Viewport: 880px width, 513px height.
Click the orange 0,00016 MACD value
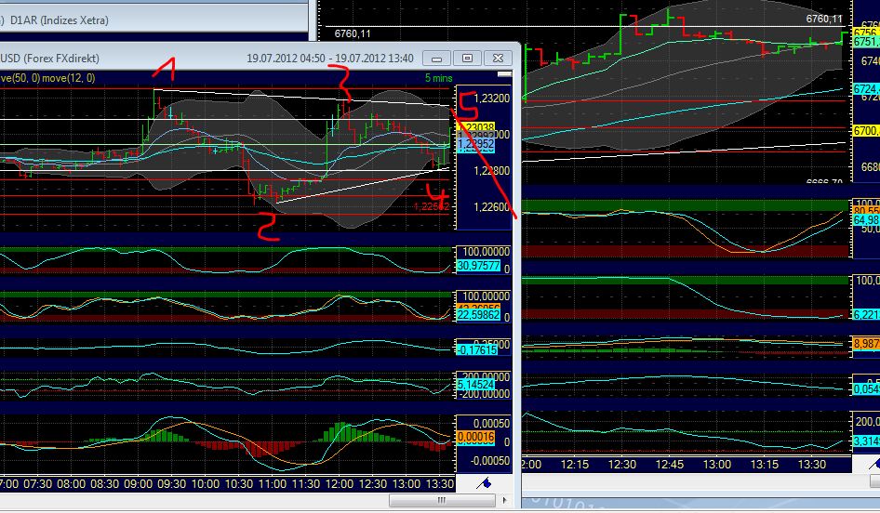[x=476, y=437]
